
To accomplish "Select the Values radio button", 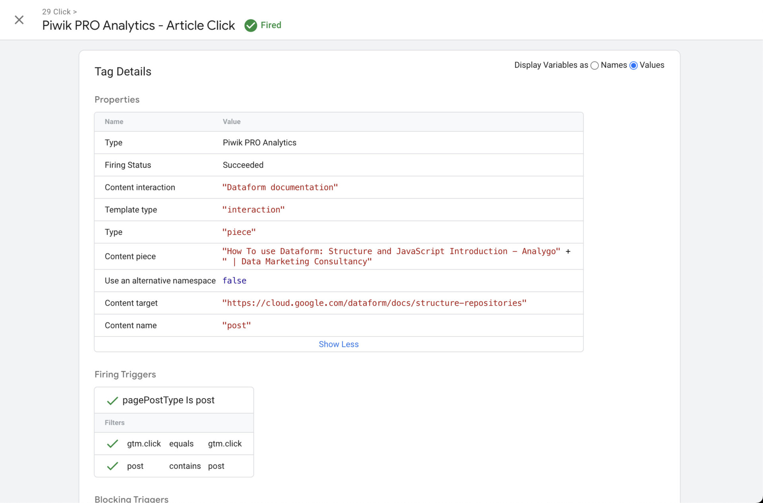I will coord(633,66).
